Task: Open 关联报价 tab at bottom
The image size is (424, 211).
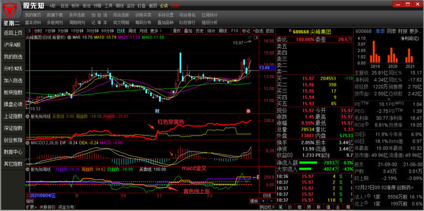Action: [x=47, y=207]
